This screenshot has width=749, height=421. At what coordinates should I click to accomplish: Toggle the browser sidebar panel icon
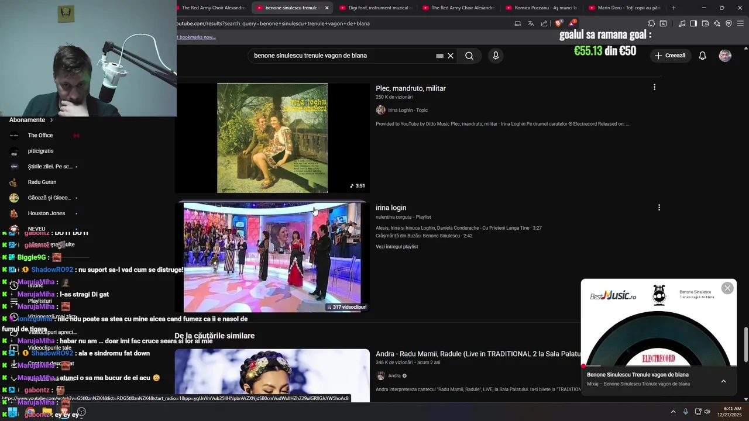pyautogui.click(x=693, y=23)
